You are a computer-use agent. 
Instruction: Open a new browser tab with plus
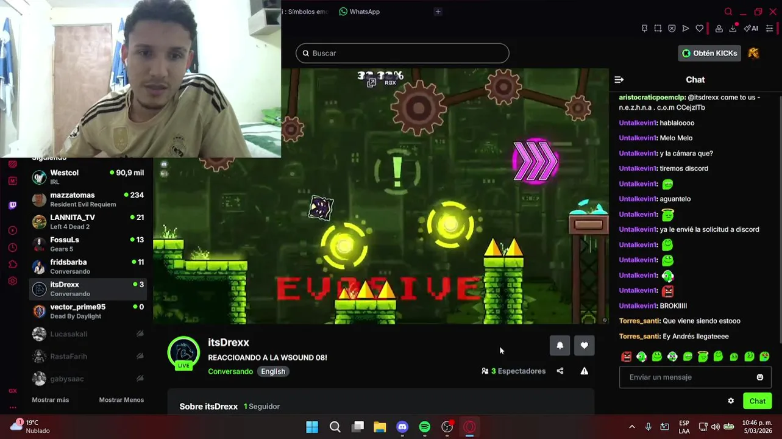[x=438, y=12]
